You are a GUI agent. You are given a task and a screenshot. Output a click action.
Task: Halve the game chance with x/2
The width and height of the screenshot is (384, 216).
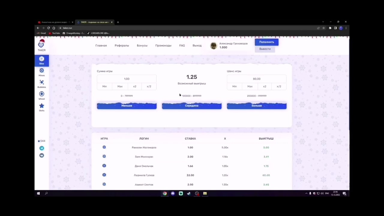(279, 86)
